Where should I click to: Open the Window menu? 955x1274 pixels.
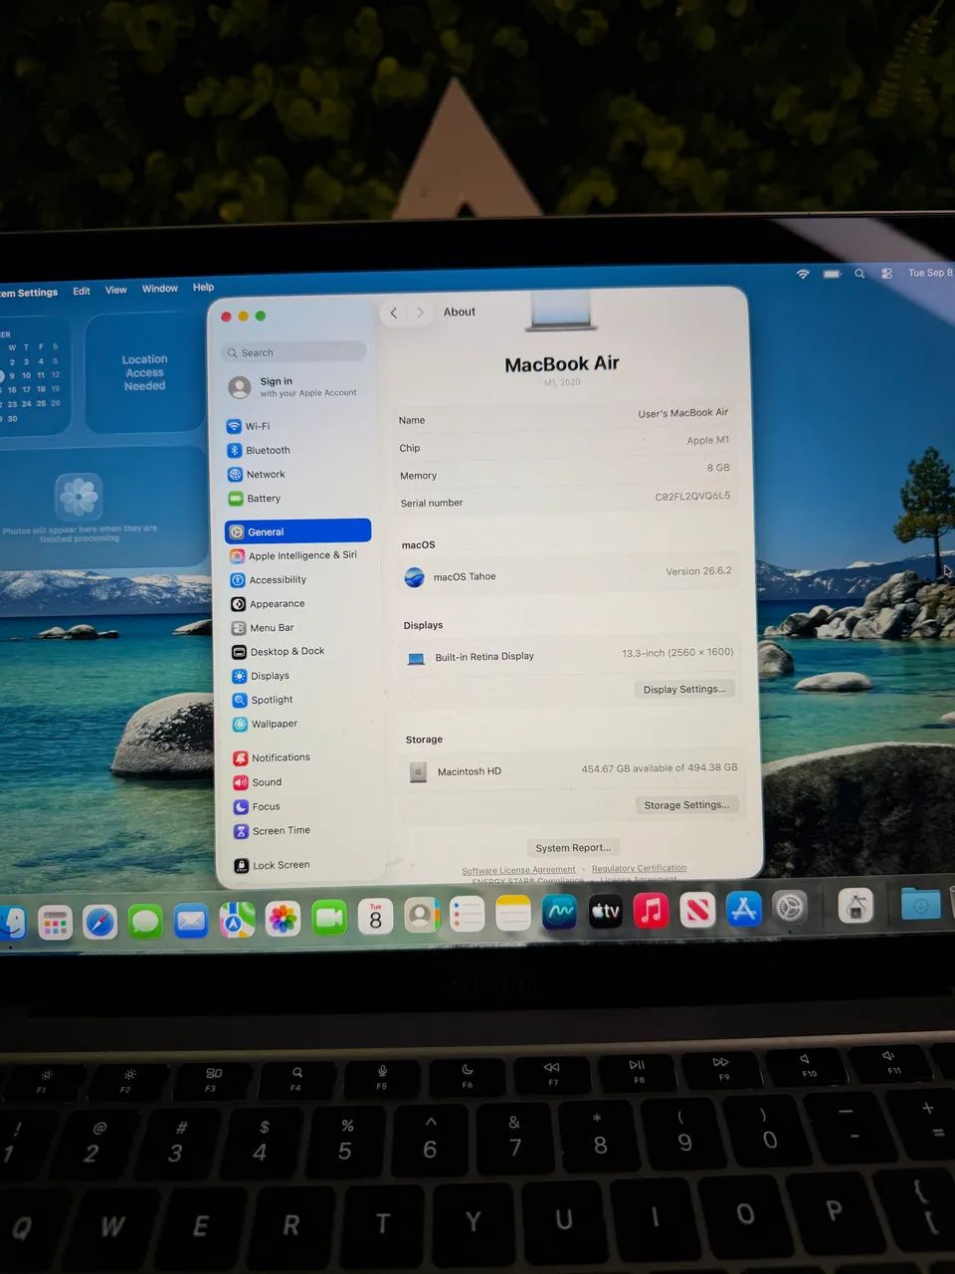(160, 289)
